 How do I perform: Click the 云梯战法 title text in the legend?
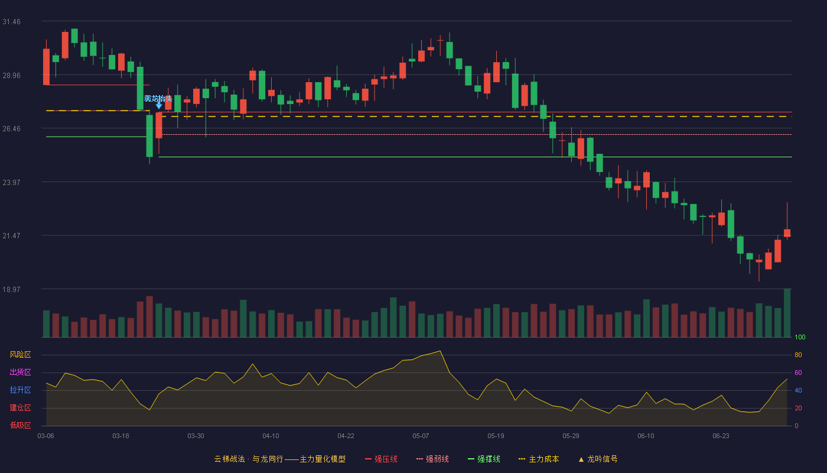[x=229, y=459]
